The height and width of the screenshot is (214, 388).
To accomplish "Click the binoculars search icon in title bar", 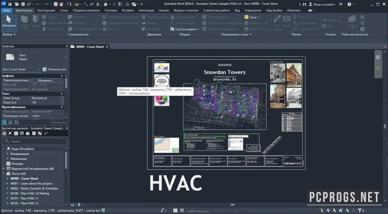I will [x=304, y=4].
